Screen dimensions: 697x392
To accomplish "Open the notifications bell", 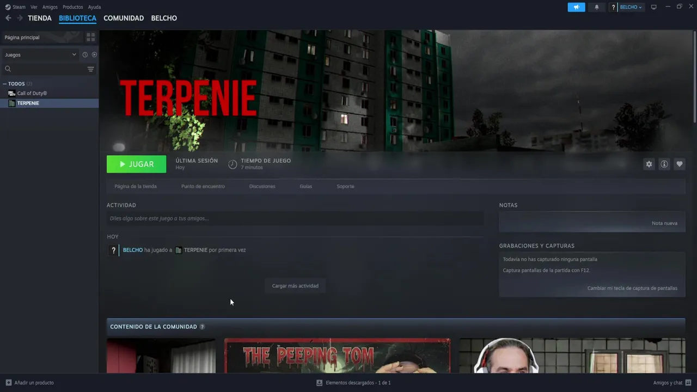I will point(596,7).
